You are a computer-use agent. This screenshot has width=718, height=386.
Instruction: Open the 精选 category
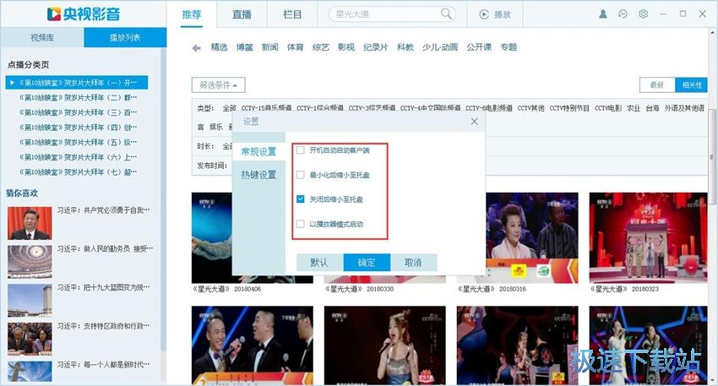click(219, 47)
